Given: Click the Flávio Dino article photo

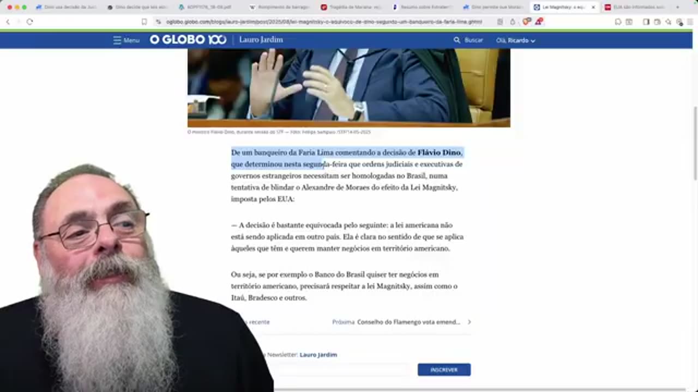Looking at the screenshot, I should pos(349,87).
